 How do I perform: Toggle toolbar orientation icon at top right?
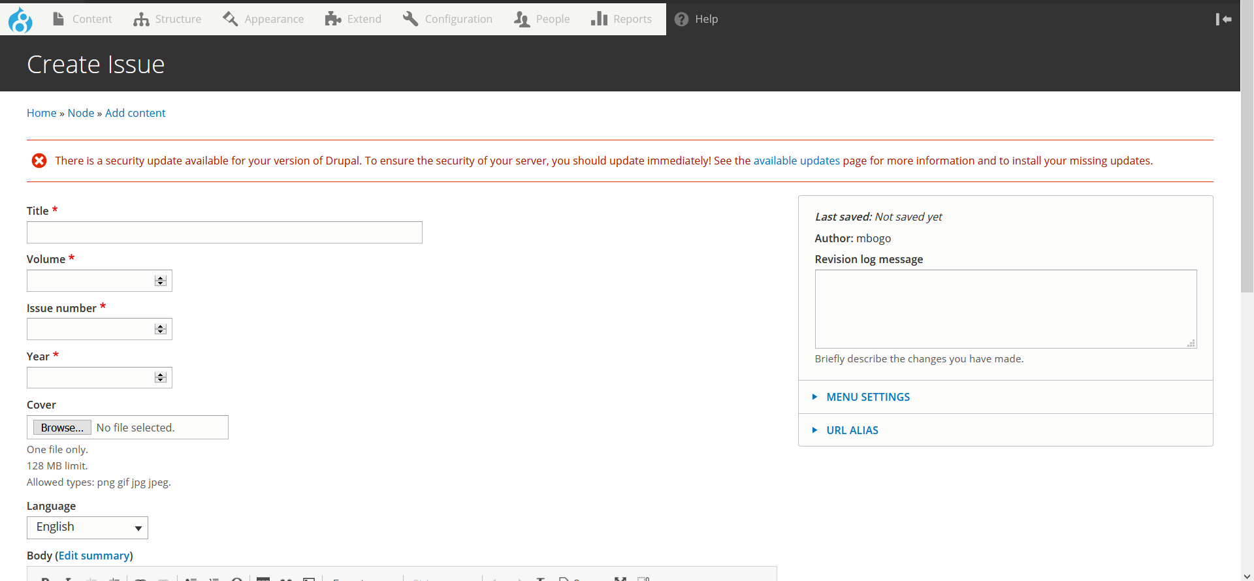point(1223,19)
